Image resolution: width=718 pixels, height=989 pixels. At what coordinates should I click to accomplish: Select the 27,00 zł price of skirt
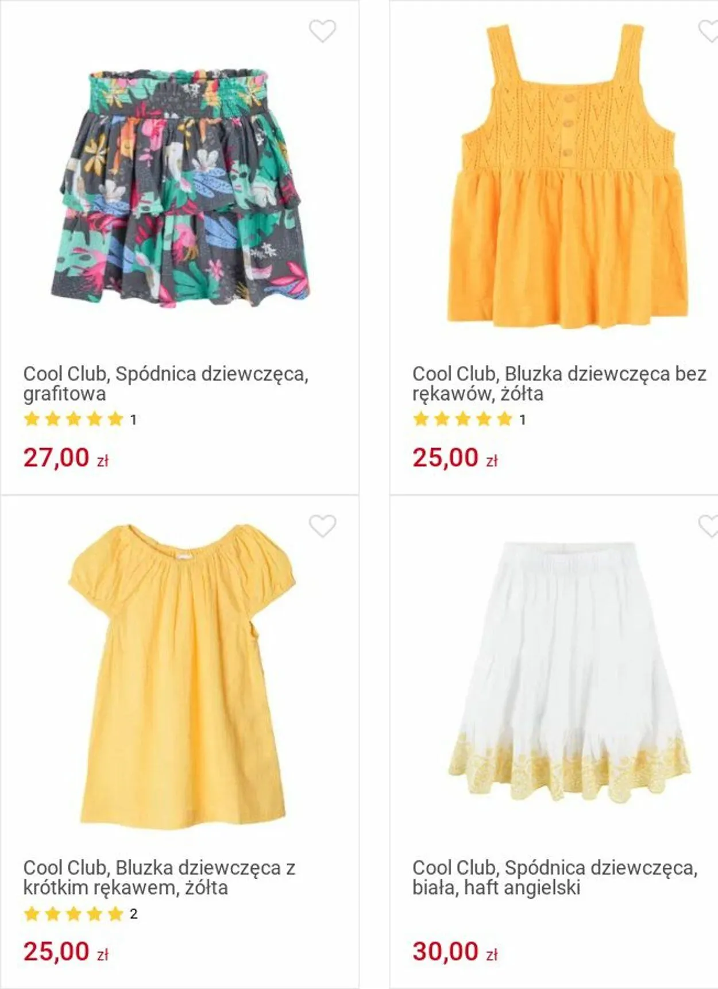(65, 457)
